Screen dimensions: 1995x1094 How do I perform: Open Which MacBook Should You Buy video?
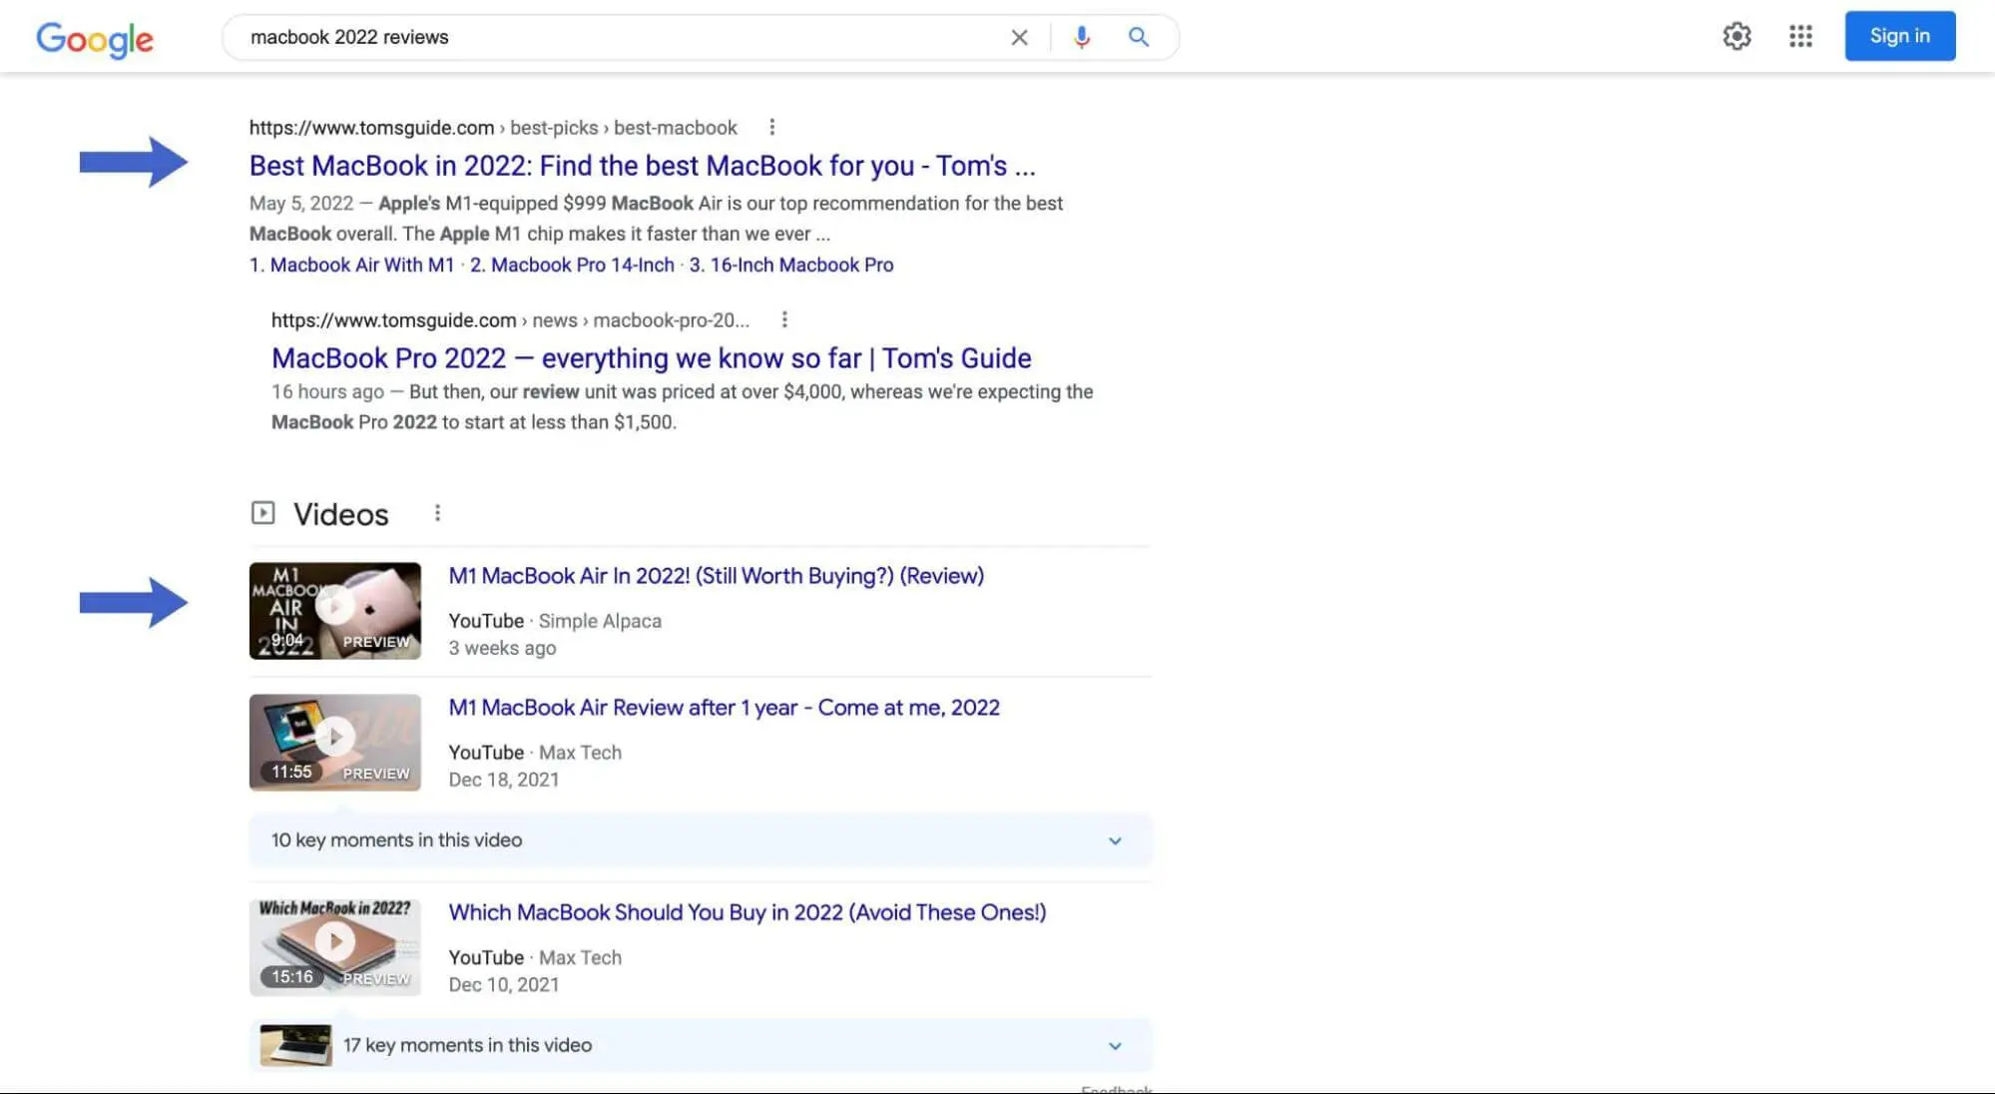pyautogui.click(x=747, y=912)
